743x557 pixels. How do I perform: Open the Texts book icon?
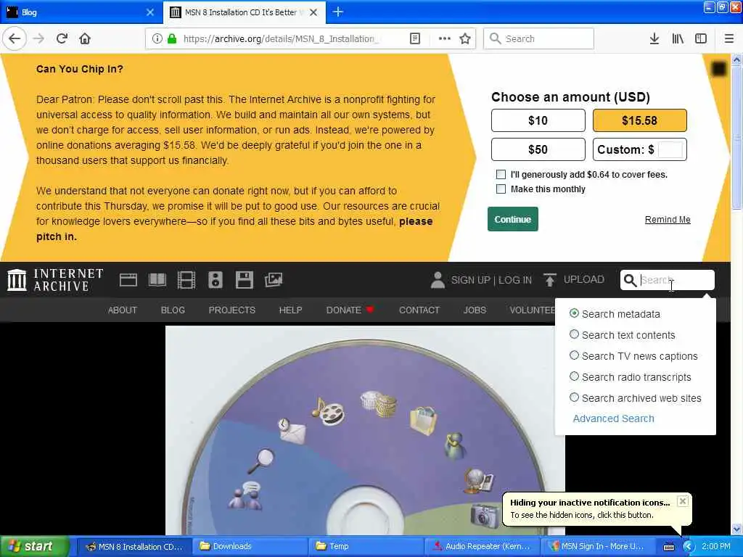click(157, 280)
